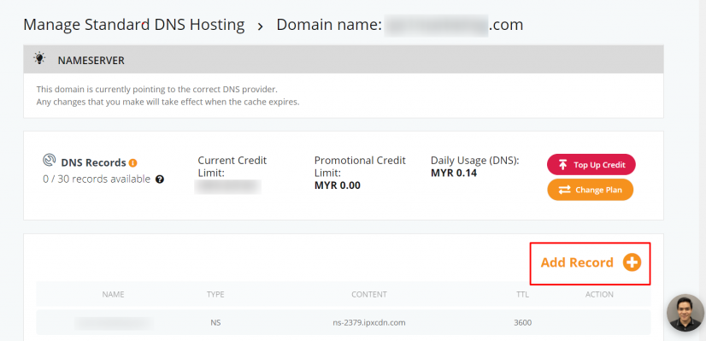Click the upload arrow icon in Top Up Credit

pyautogui.click(x=562, y=165)
